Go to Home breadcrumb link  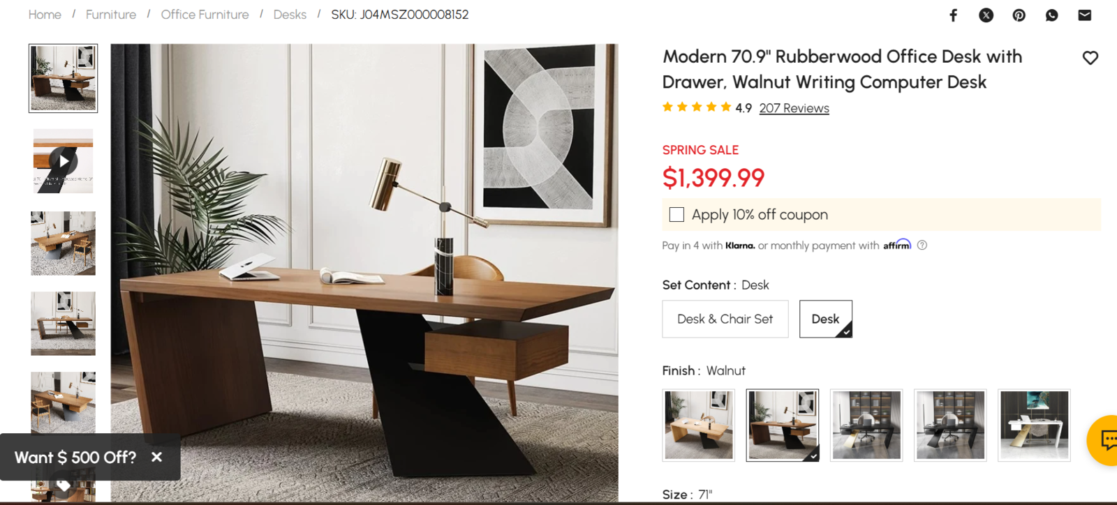[x=45, y=15]
